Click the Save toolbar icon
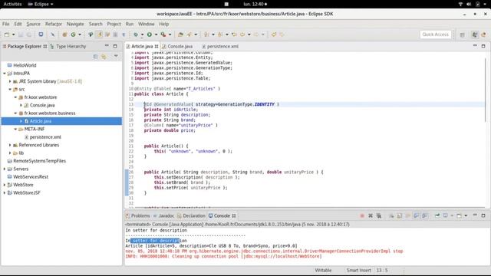Screen dimensions: 491x276 coord(21,34)
